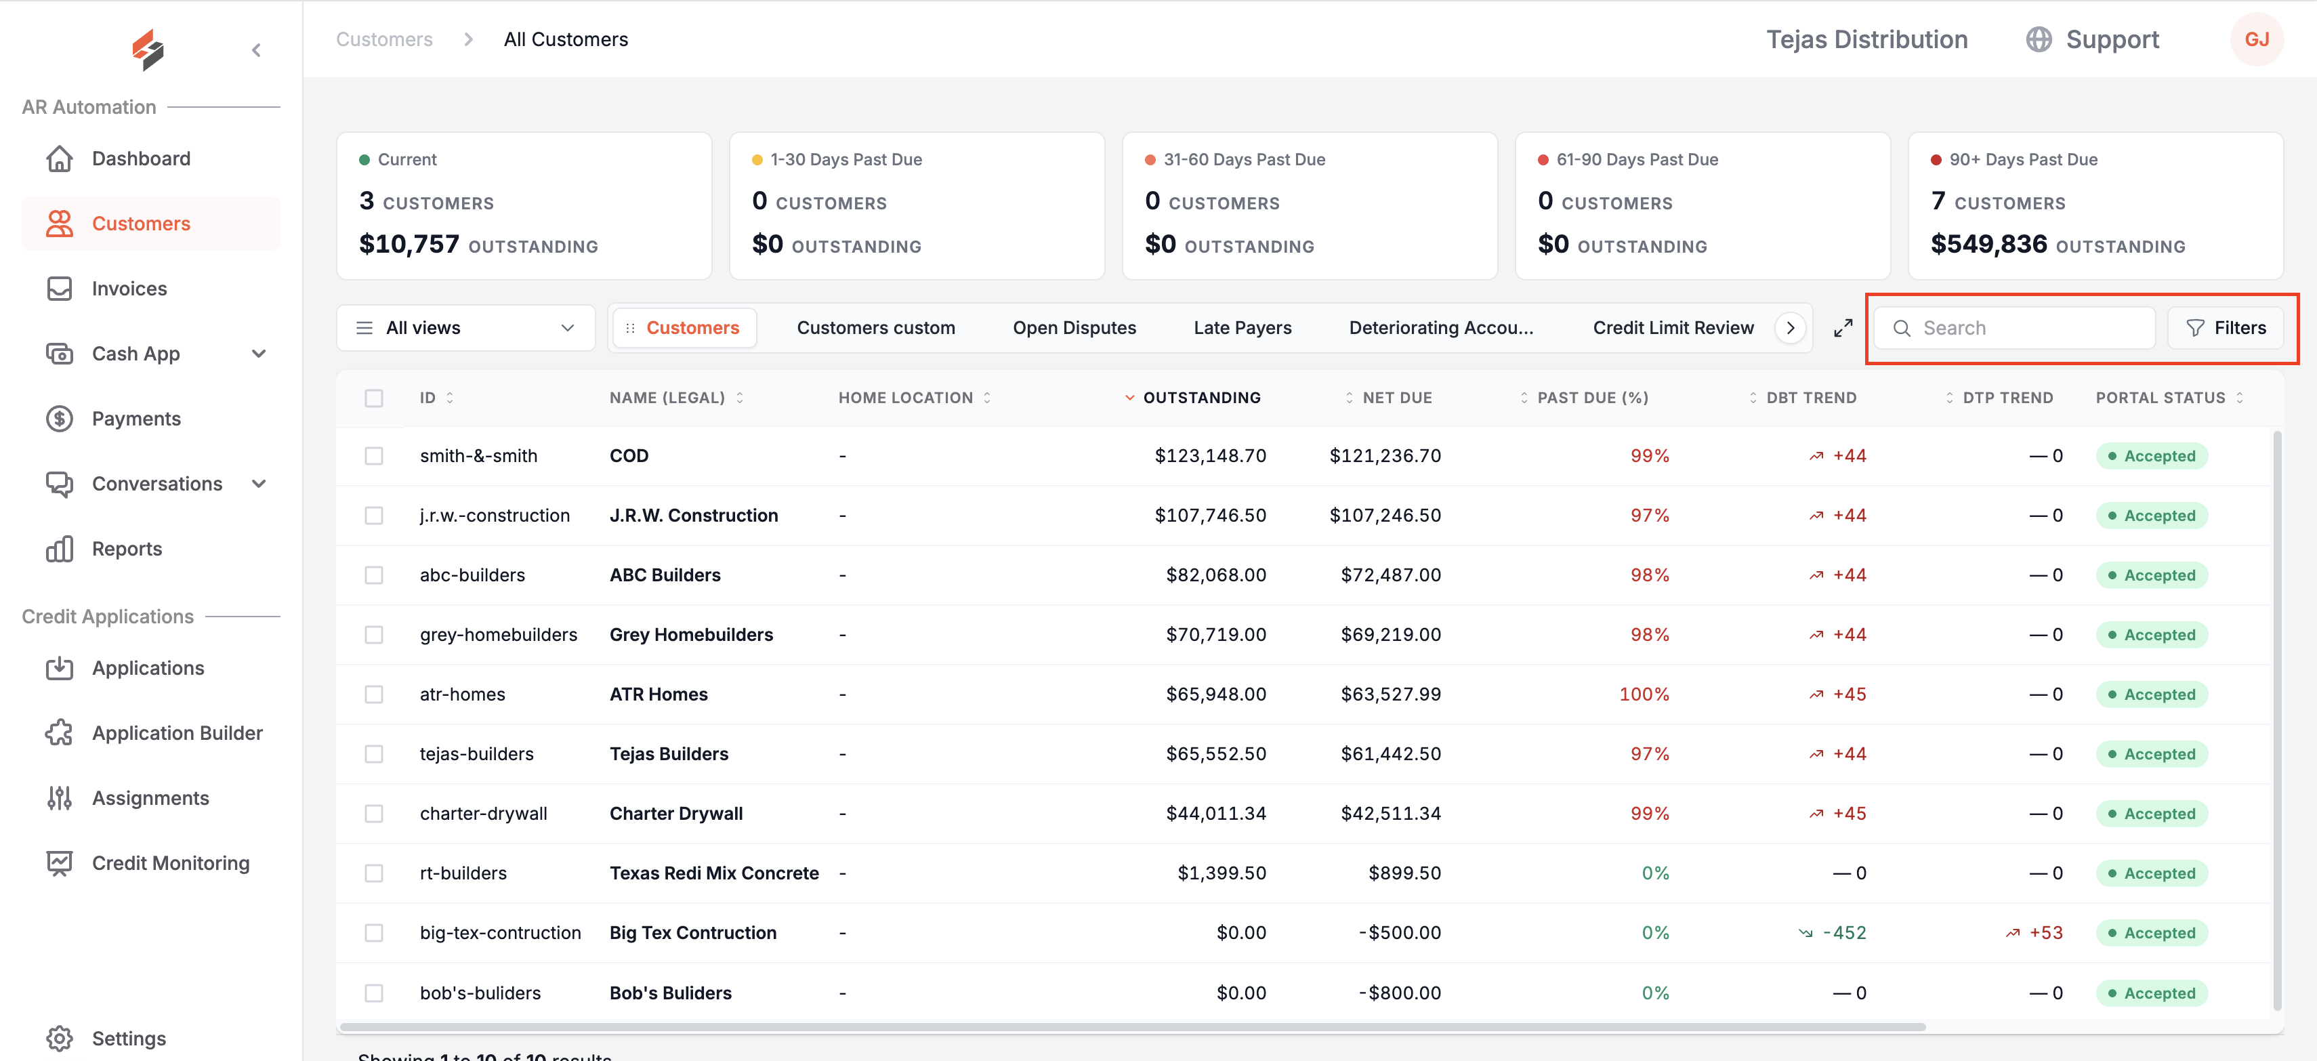Viewport: 2317px width, 1061px height.
Task: Click the Invoices inbox icon
Action: pos(60,289)
